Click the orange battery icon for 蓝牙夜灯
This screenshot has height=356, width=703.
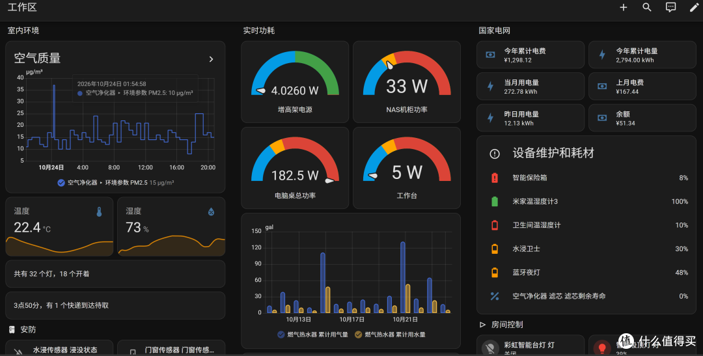pyautogui.click(x=495, y=272)
